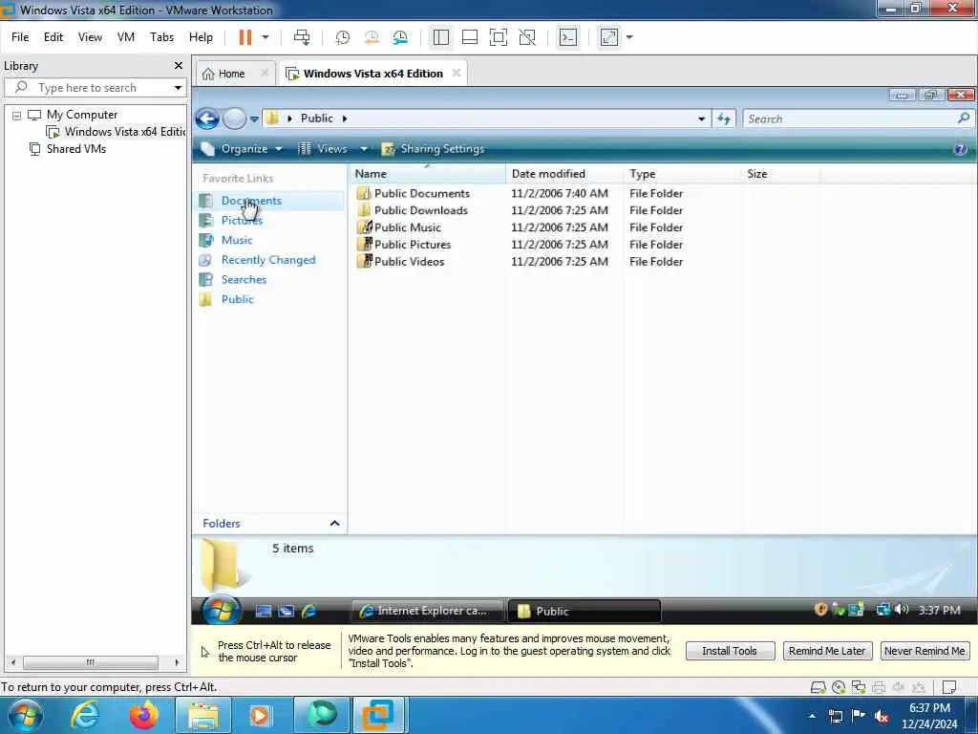Click the VMware suspend (pause) button

point(245,37)
